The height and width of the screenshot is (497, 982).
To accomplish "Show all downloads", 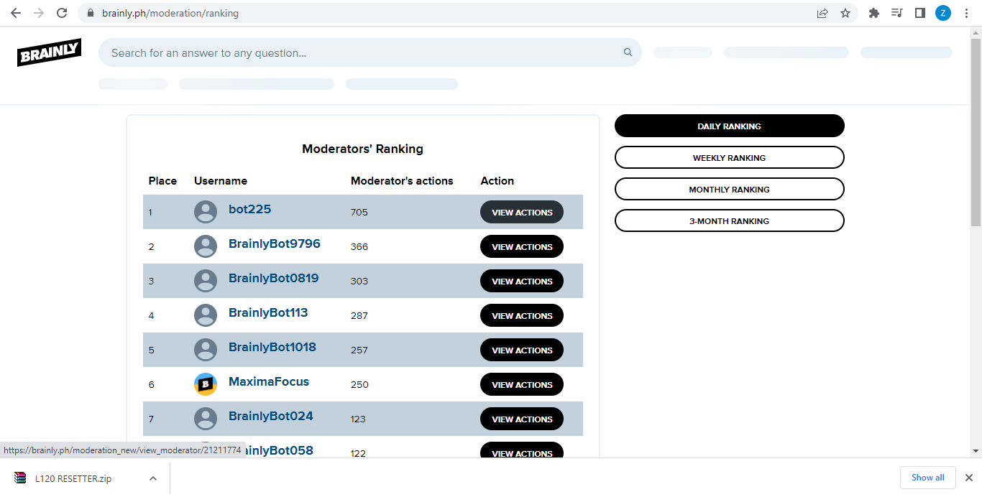I will tap(927, 478).
